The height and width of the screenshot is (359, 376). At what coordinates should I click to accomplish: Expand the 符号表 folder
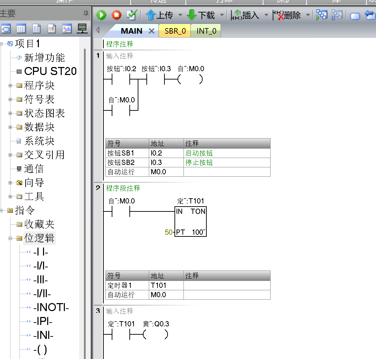10,99
